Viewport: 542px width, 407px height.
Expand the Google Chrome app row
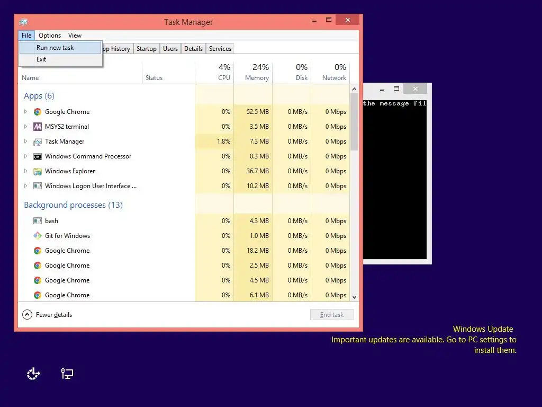click(25, 111)
